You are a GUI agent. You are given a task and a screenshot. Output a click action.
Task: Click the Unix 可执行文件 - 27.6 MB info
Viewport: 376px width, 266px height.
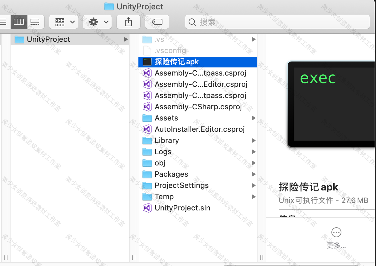tap(324, 200)
